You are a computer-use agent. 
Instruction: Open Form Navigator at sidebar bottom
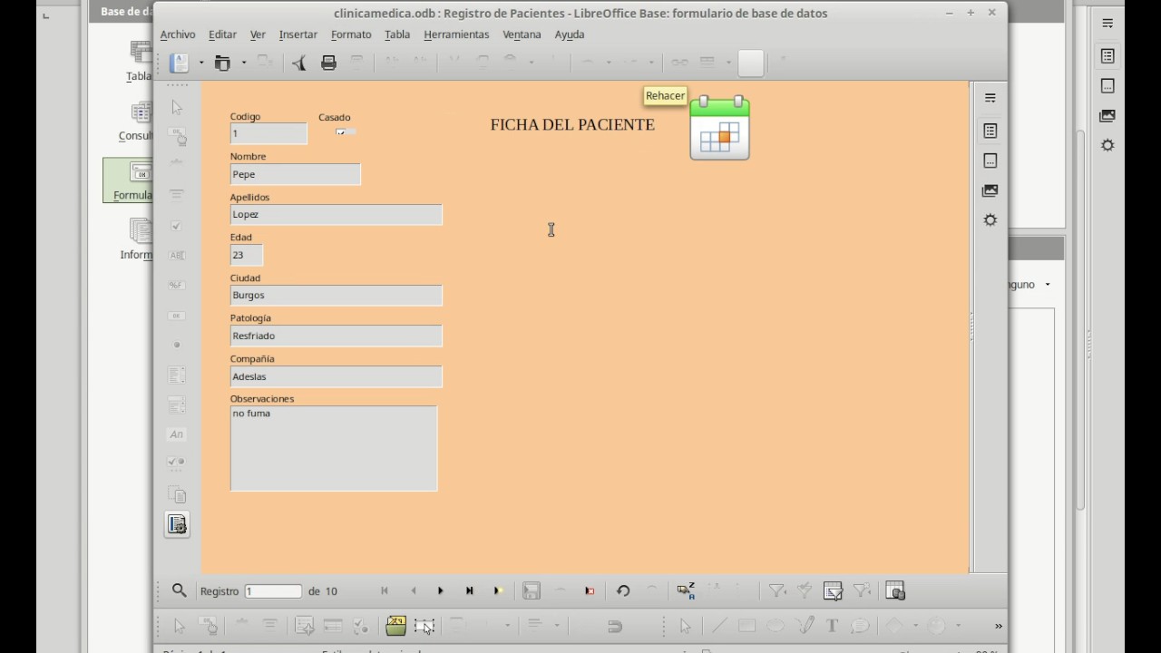177,524
